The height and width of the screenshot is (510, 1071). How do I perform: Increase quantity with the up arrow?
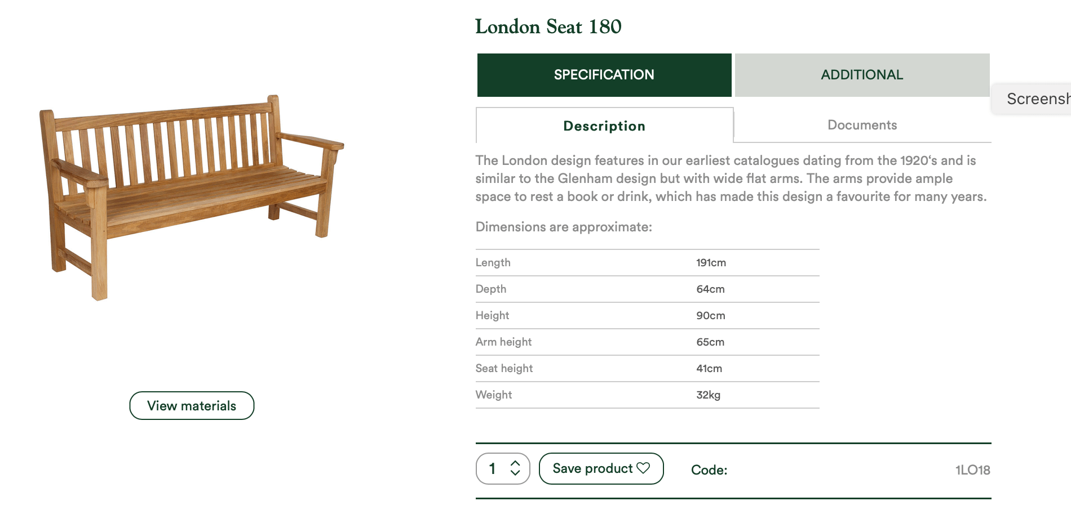[515, 463]
